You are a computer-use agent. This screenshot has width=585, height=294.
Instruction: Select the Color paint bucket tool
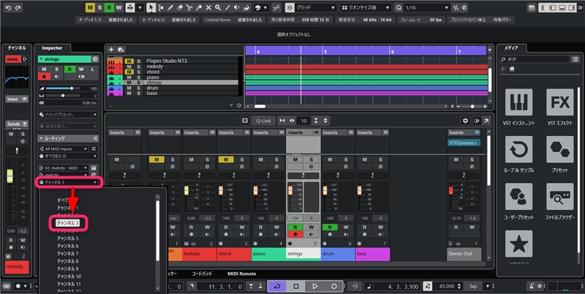tap(246, 7)
